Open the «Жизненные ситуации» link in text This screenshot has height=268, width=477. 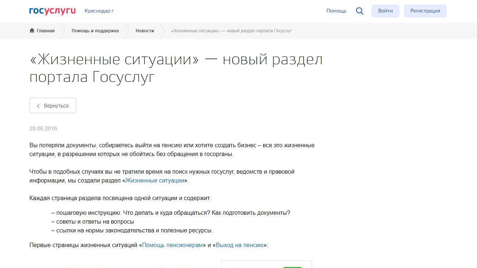coord(155,180)
